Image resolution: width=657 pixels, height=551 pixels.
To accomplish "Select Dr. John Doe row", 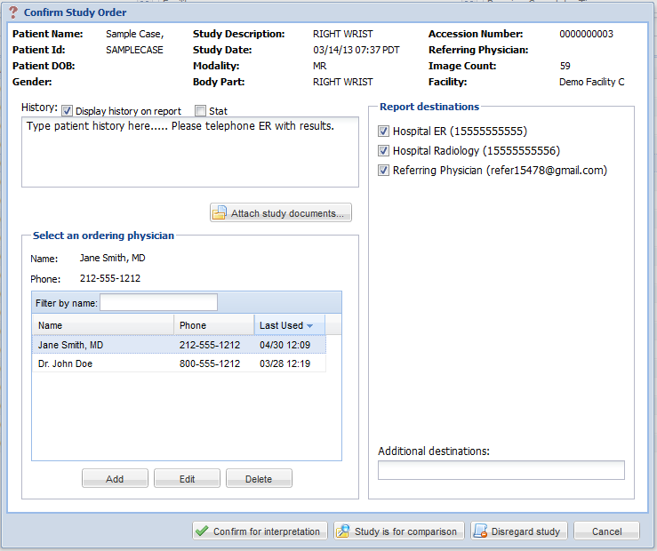I will click(179, 363).
